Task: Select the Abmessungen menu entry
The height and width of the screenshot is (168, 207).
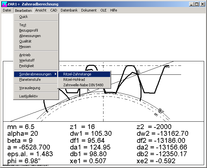Action: point(30,36)
